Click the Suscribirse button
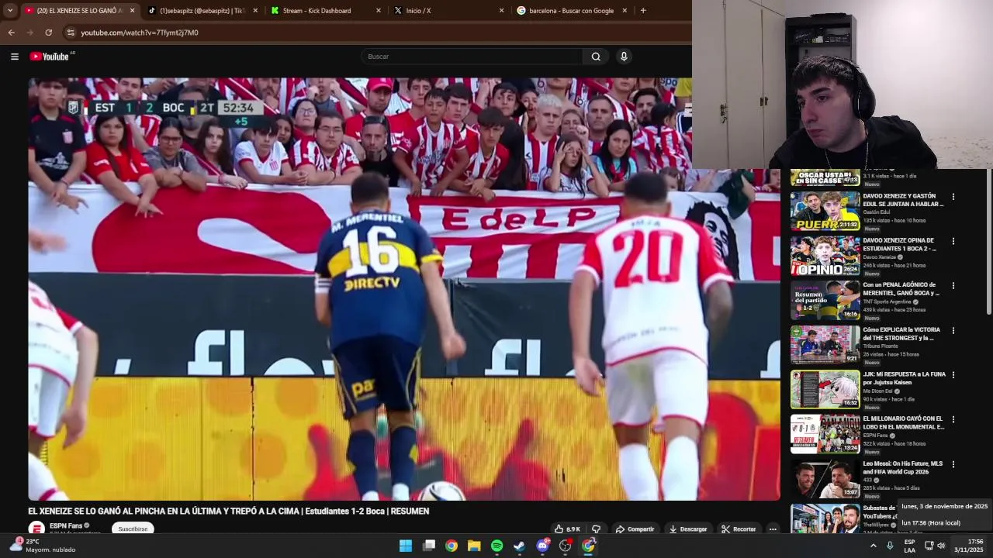This screenshot has width=993, height=558. (x=133, y=529)
